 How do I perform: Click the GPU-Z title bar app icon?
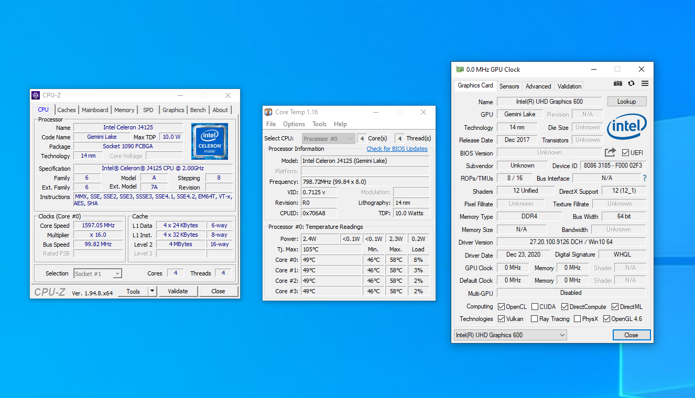tap(460, 69)
